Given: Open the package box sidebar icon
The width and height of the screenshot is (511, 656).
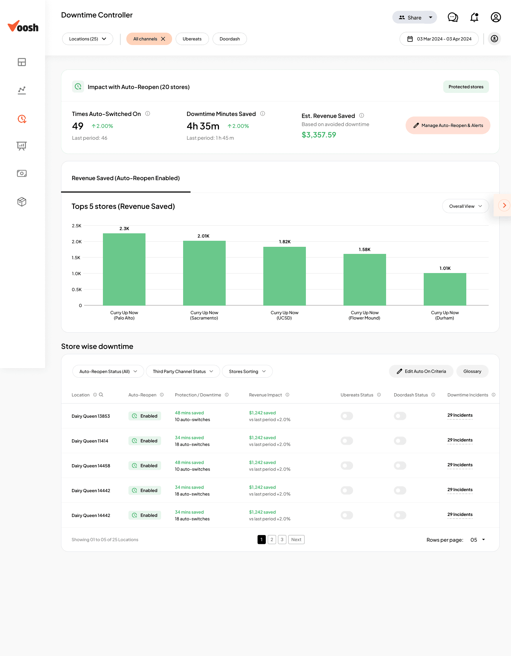Looking at the screenshot, I should [x=22, y=202].
